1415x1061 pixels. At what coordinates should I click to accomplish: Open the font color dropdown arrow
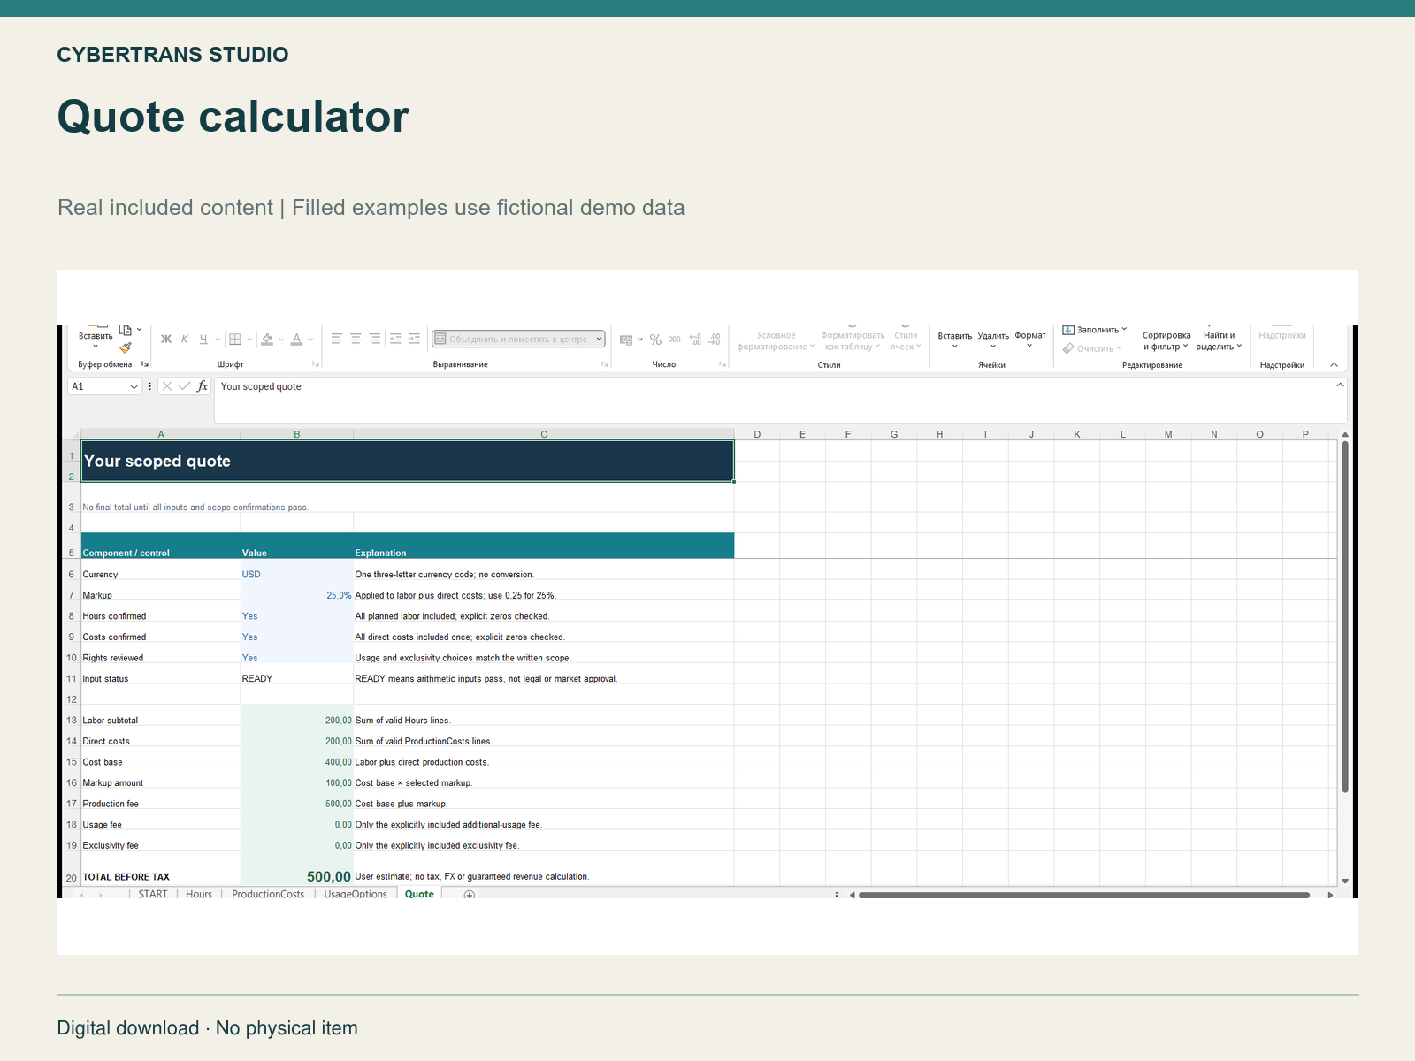(x=311, y=340)
